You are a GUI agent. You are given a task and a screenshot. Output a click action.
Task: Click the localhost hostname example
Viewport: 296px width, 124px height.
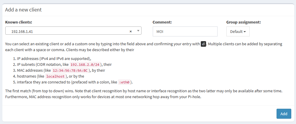[55, 76]
